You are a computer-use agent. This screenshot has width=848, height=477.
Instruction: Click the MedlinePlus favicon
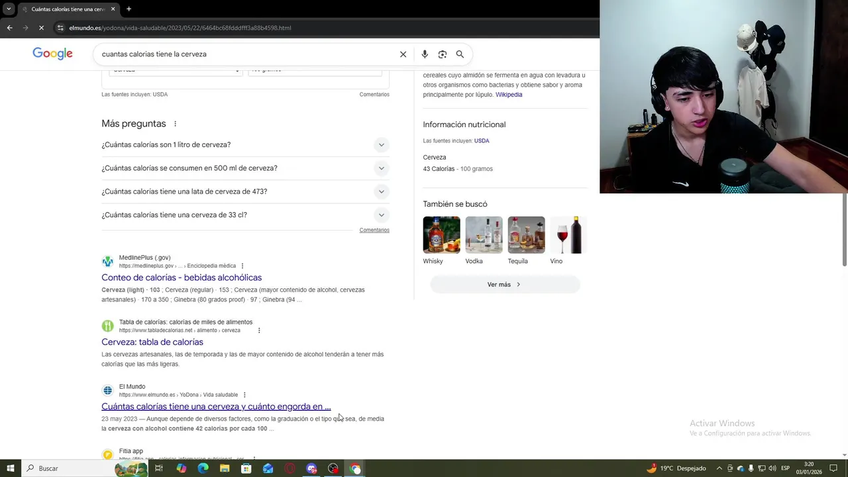pyautogui.click(x=107, y=262)
